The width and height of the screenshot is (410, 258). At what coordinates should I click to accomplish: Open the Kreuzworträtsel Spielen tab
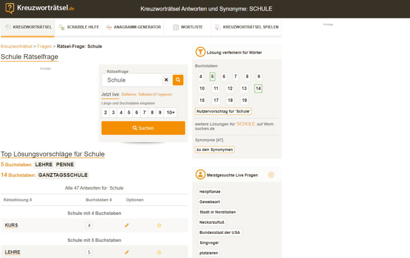coord(247,27)
